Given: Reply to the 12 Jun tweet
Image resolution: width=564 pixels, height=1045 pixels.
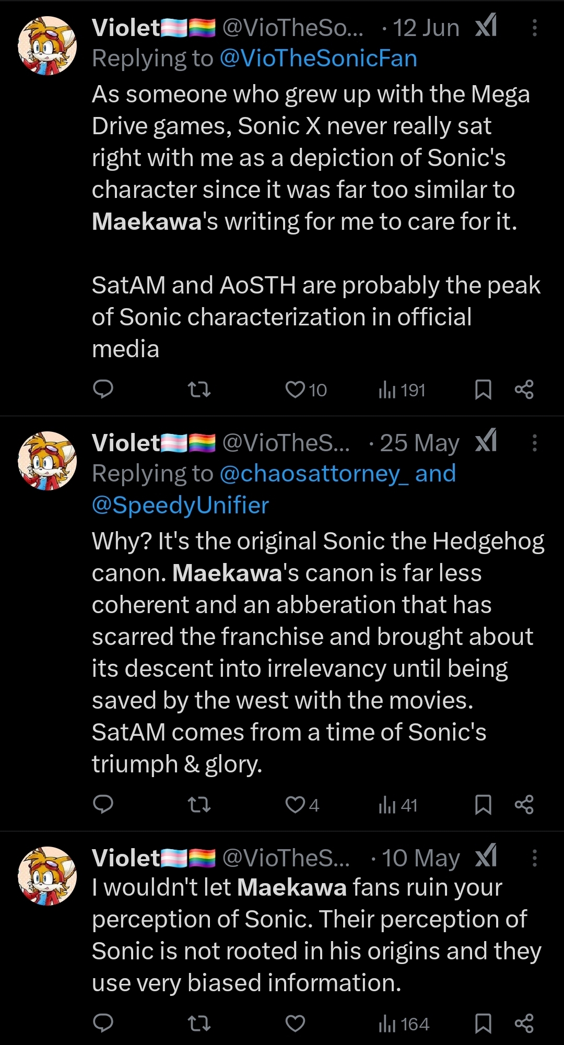Looking at the screenshot, I should pyautogui.click(x=103, y=390).
